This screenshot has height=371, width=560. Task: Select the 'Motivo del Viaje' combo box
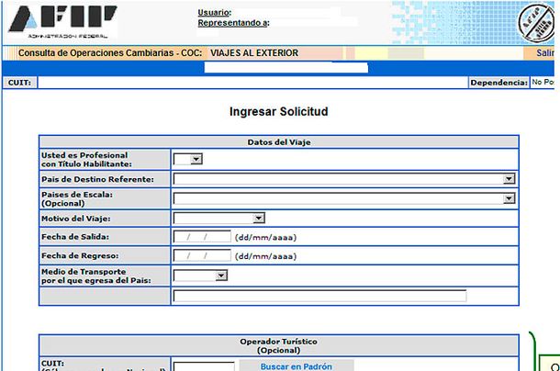pos(218,218)
